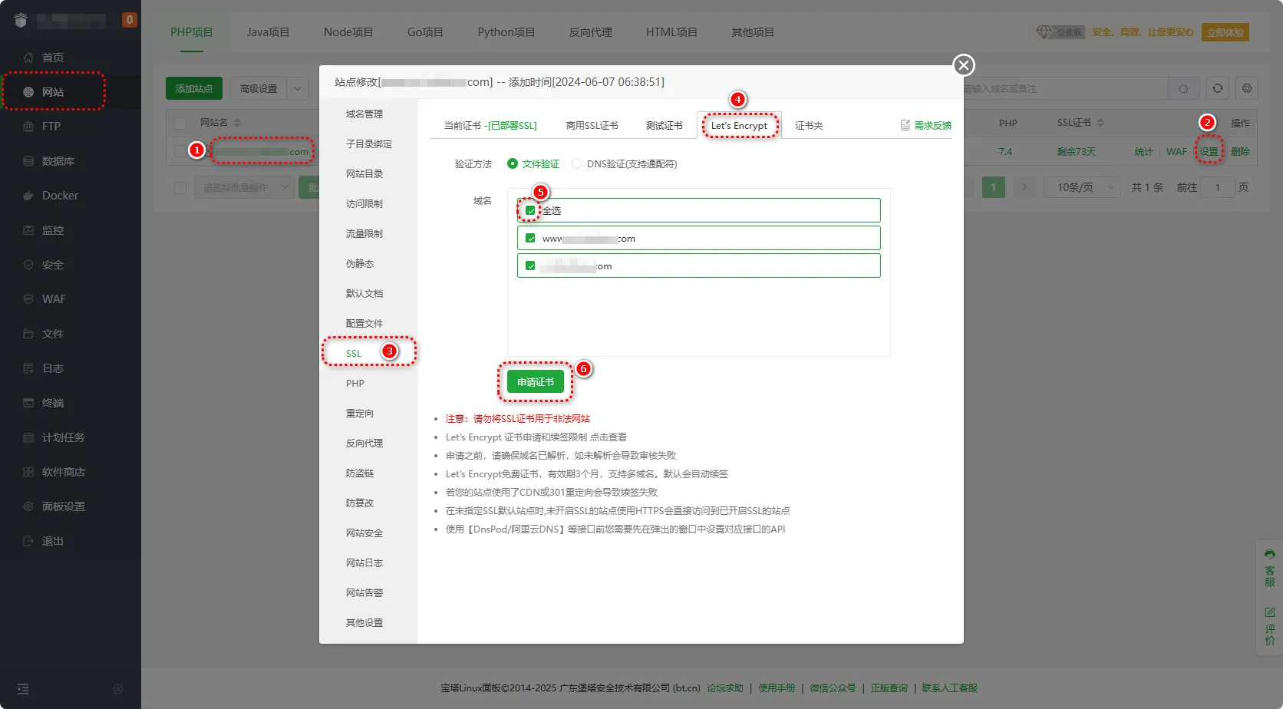This screenshot has height=709, width=1283.
Task: Open the 面板设置 panel settings icon
Action: coord(28,506)
